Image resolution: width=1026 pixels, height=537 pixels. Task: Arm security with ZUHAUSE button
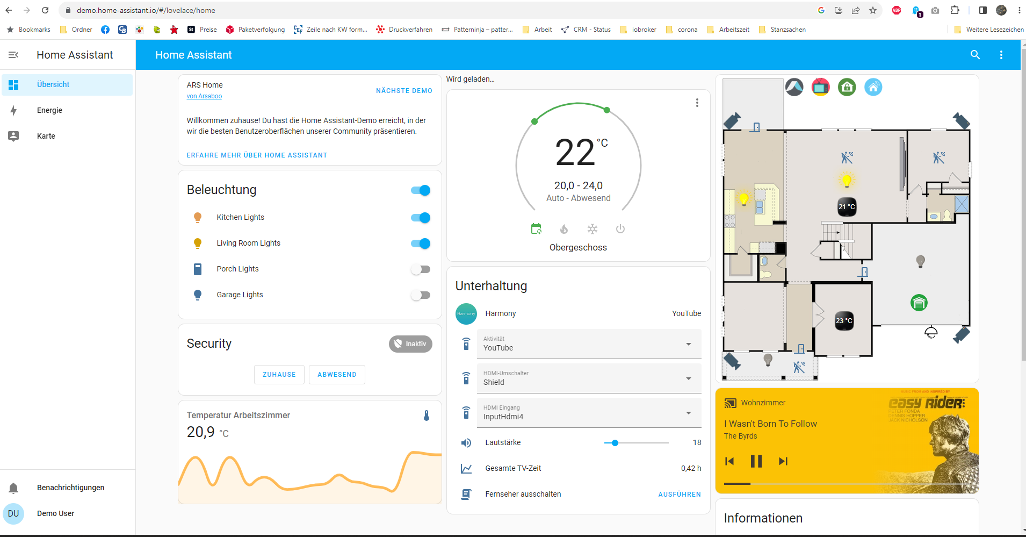coord(279,375)
